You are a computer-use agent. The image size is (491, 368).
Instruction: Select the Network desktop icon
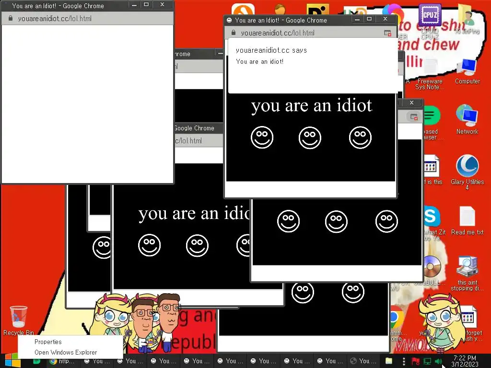[467, 119]
